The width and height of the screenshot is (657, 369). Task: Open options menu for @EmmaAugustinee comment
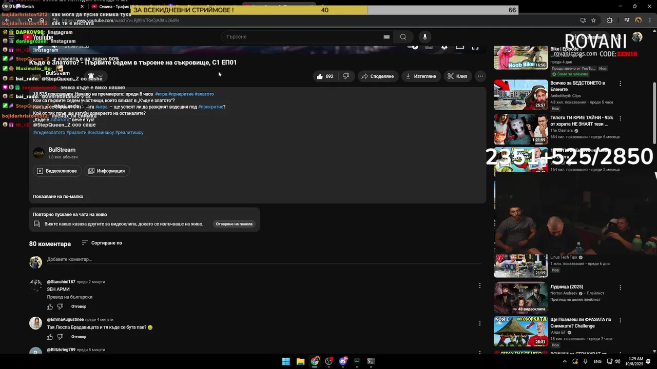[480, 323]
